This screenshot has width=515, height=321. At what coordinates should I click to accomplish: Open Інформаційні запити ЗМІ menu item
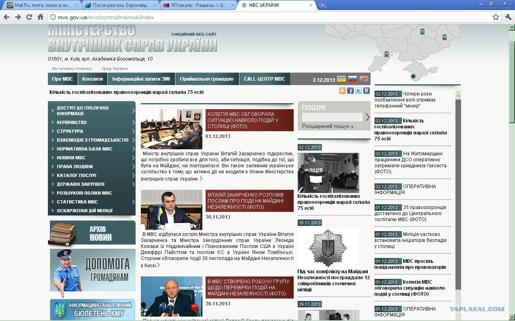coord(141,79)
